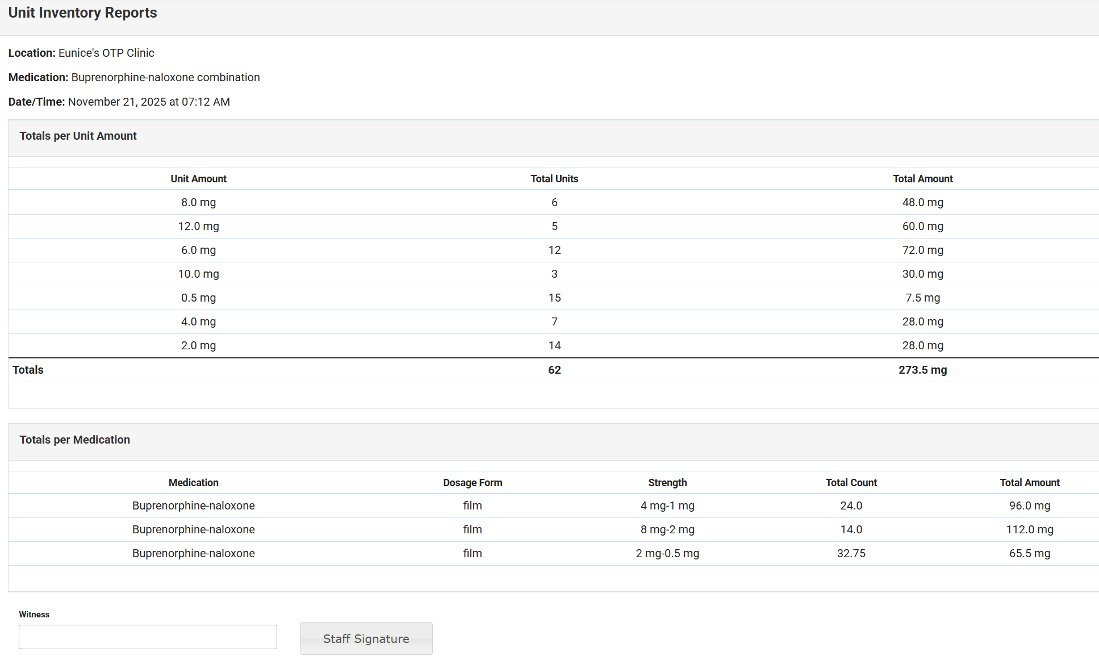Click the Strength column header
Viewport: 1099px width, 656px height.
[x=667, y=483]
